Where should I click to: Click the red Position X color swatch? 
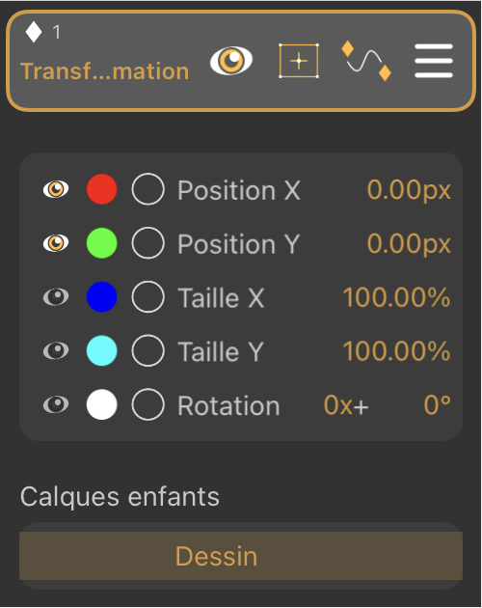click(102, 189)
